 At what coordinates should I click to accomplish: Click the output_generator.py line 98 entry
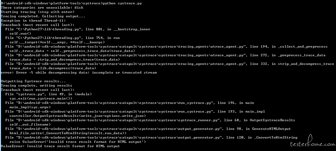point(148,129)
